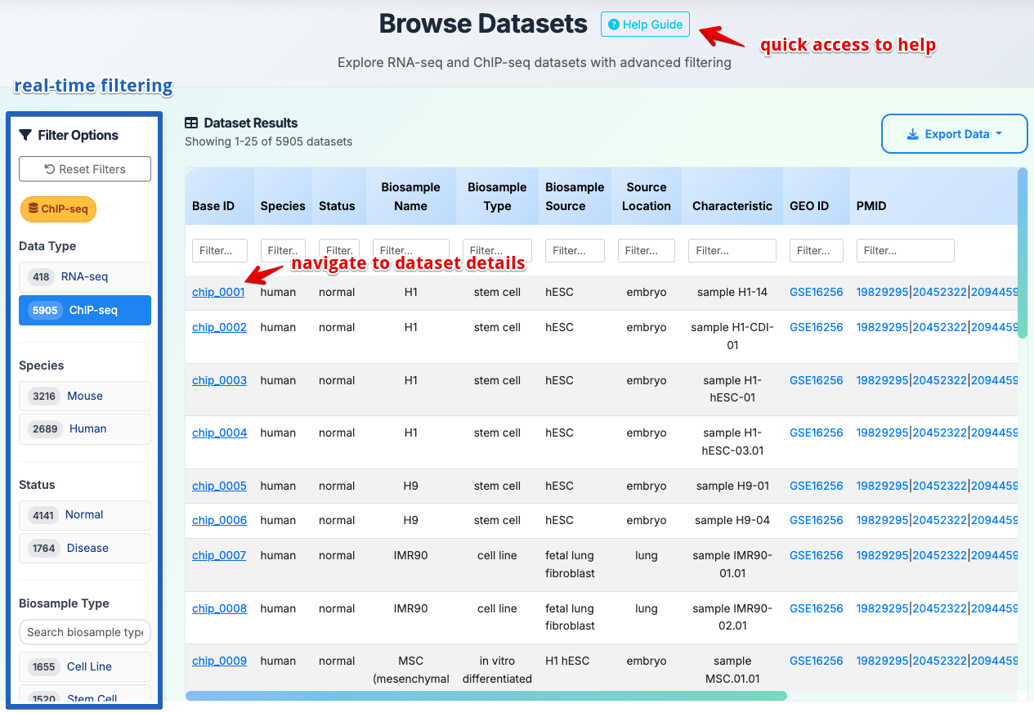
Task: Click the funnel icon in Filter Options
Action: click(24, 135)
